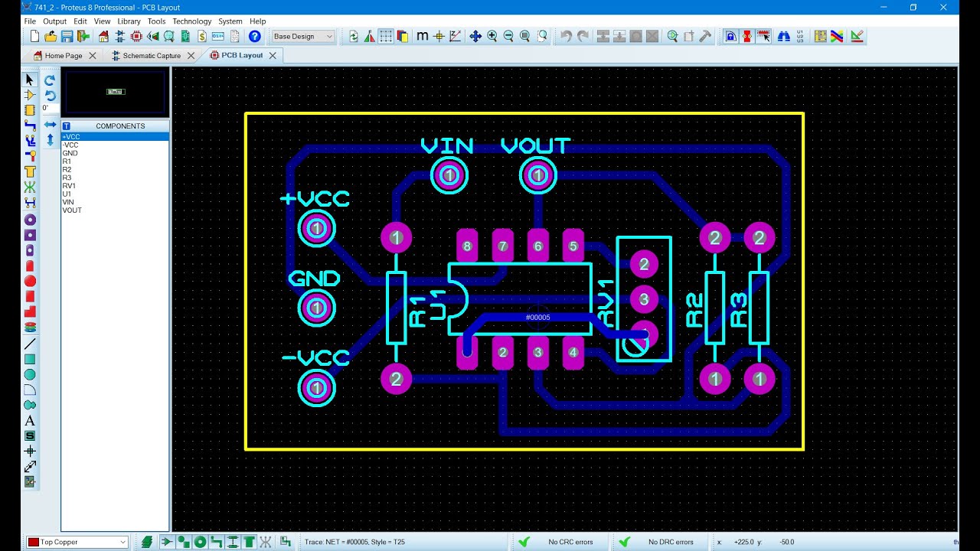Screen dimensions: 980x551
Task: Select the 2D Graphics Box tool
Action: (x=30, y=359)
